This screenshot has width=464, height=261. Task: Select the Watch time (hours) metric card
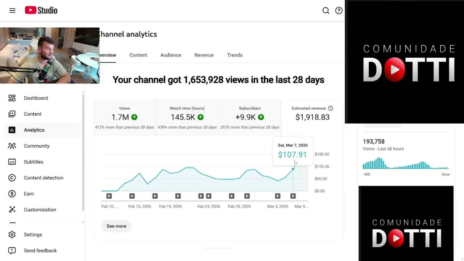point(187,118)
